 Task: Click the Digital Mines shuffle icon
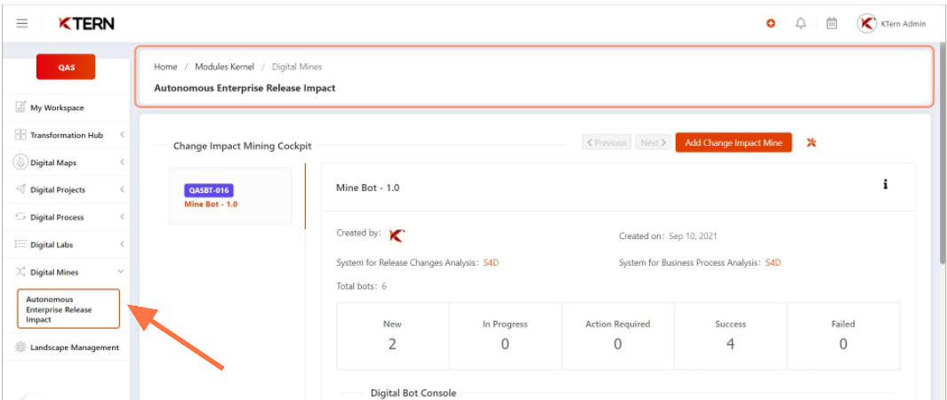[20, 272]
